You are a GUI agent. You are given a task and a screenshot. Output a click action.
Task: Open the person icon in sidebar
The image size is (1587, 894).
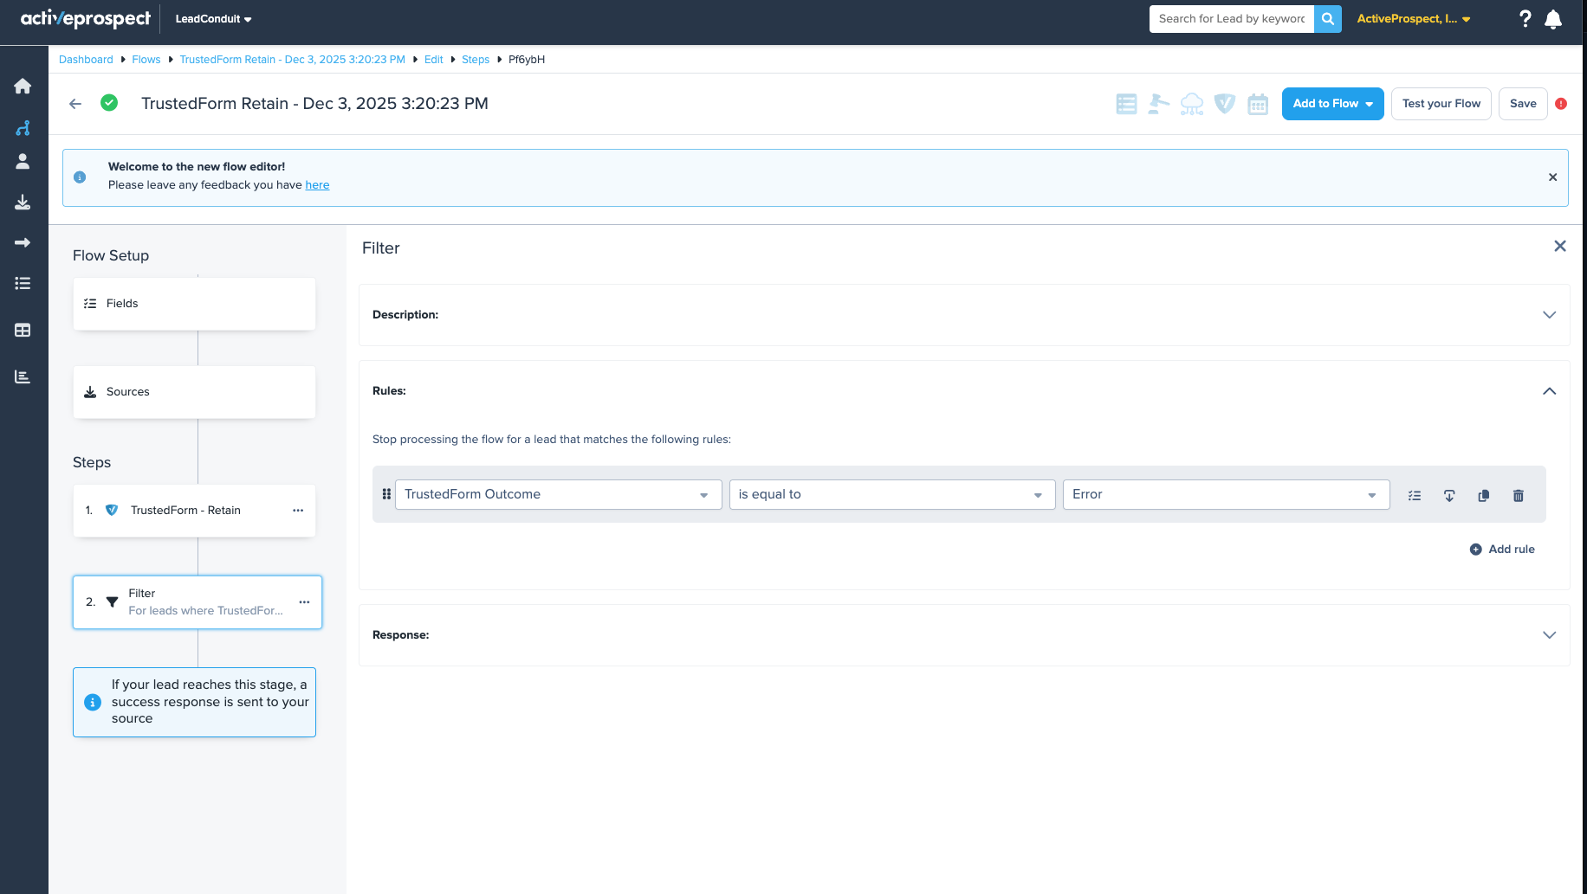point(23,161)
